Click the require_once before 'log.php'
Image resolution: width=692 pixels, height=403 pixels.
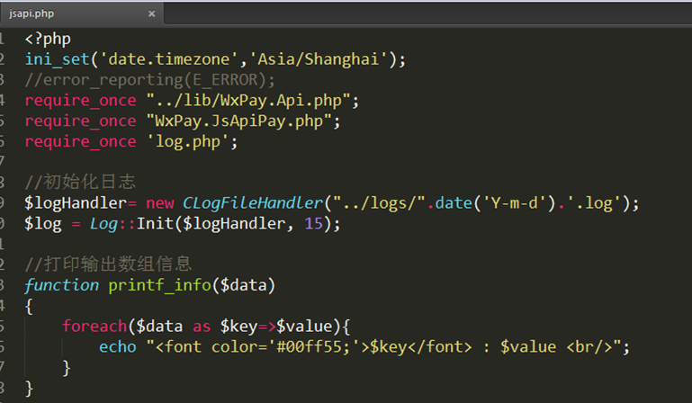pyautogui.click(x=80, y=142)
